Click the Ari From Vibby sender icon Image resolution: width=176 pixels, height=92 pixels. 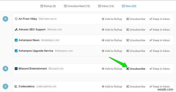(x=16, y=19)
